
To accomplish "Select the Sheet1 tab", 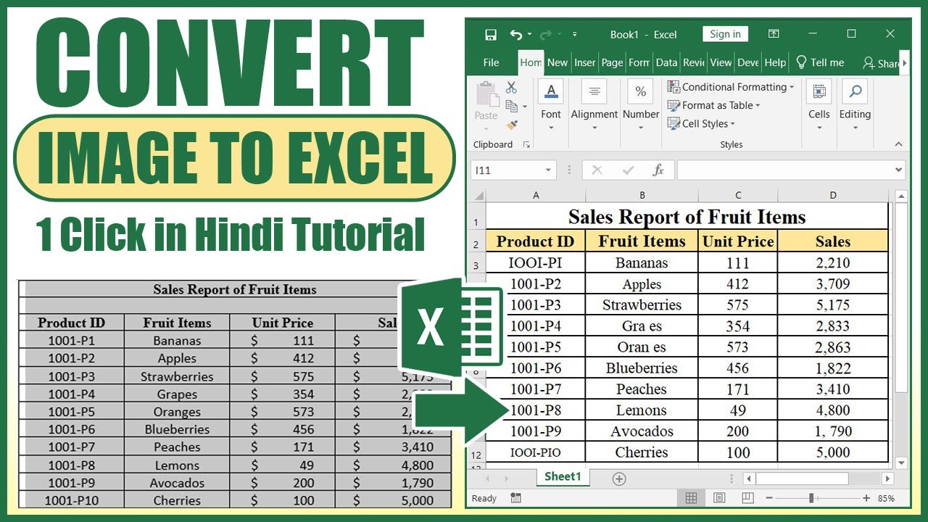I will pos(563,477).
